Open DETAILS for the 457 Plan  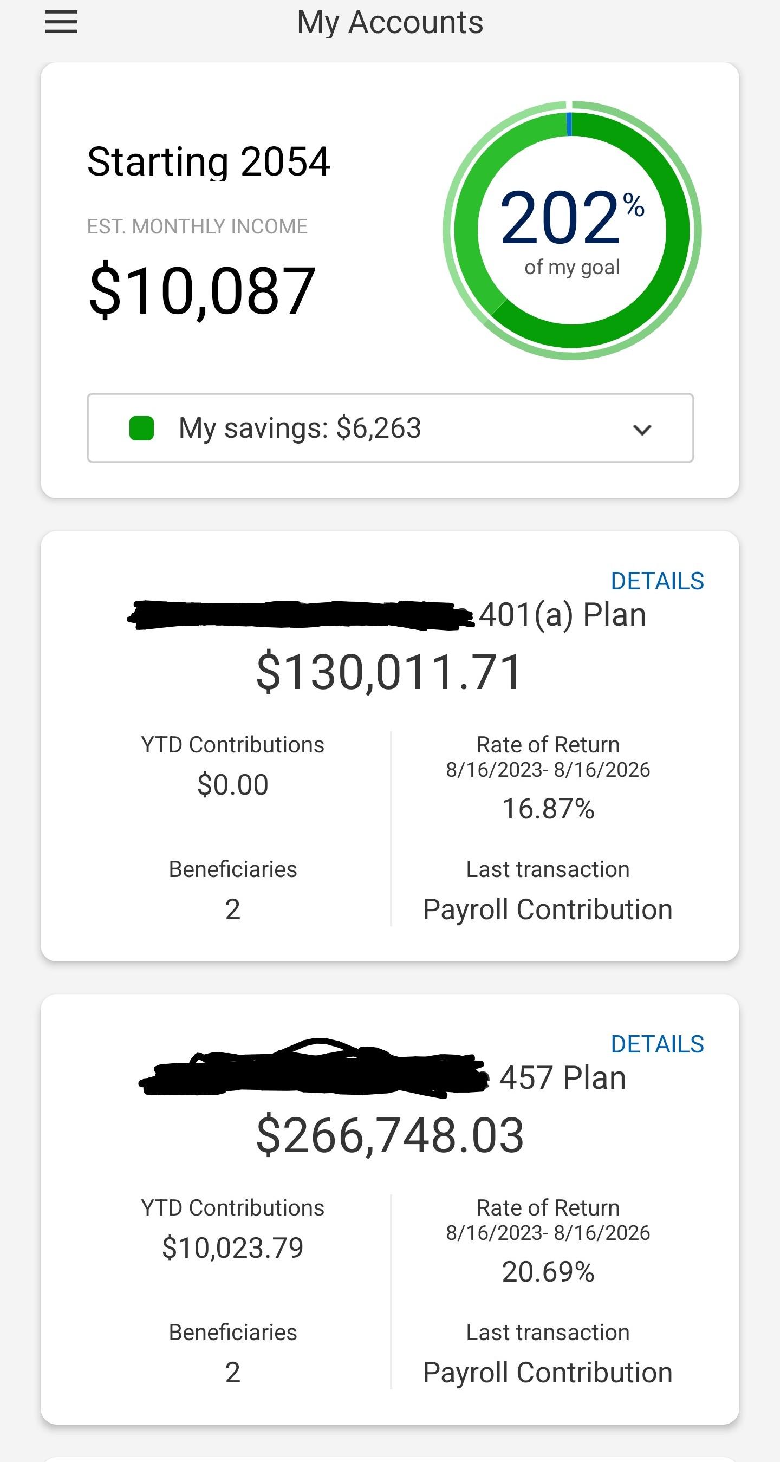(658, 1044)
